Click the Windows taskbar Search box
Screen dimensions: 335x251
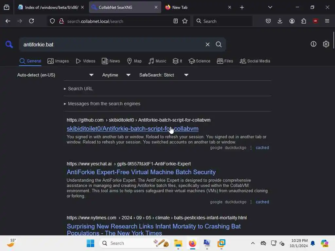(x=134, y=243)
